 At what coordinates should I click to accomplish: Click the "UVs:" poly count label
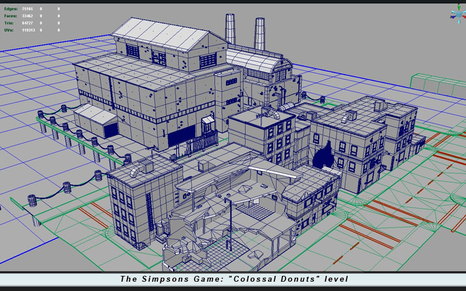9,30
